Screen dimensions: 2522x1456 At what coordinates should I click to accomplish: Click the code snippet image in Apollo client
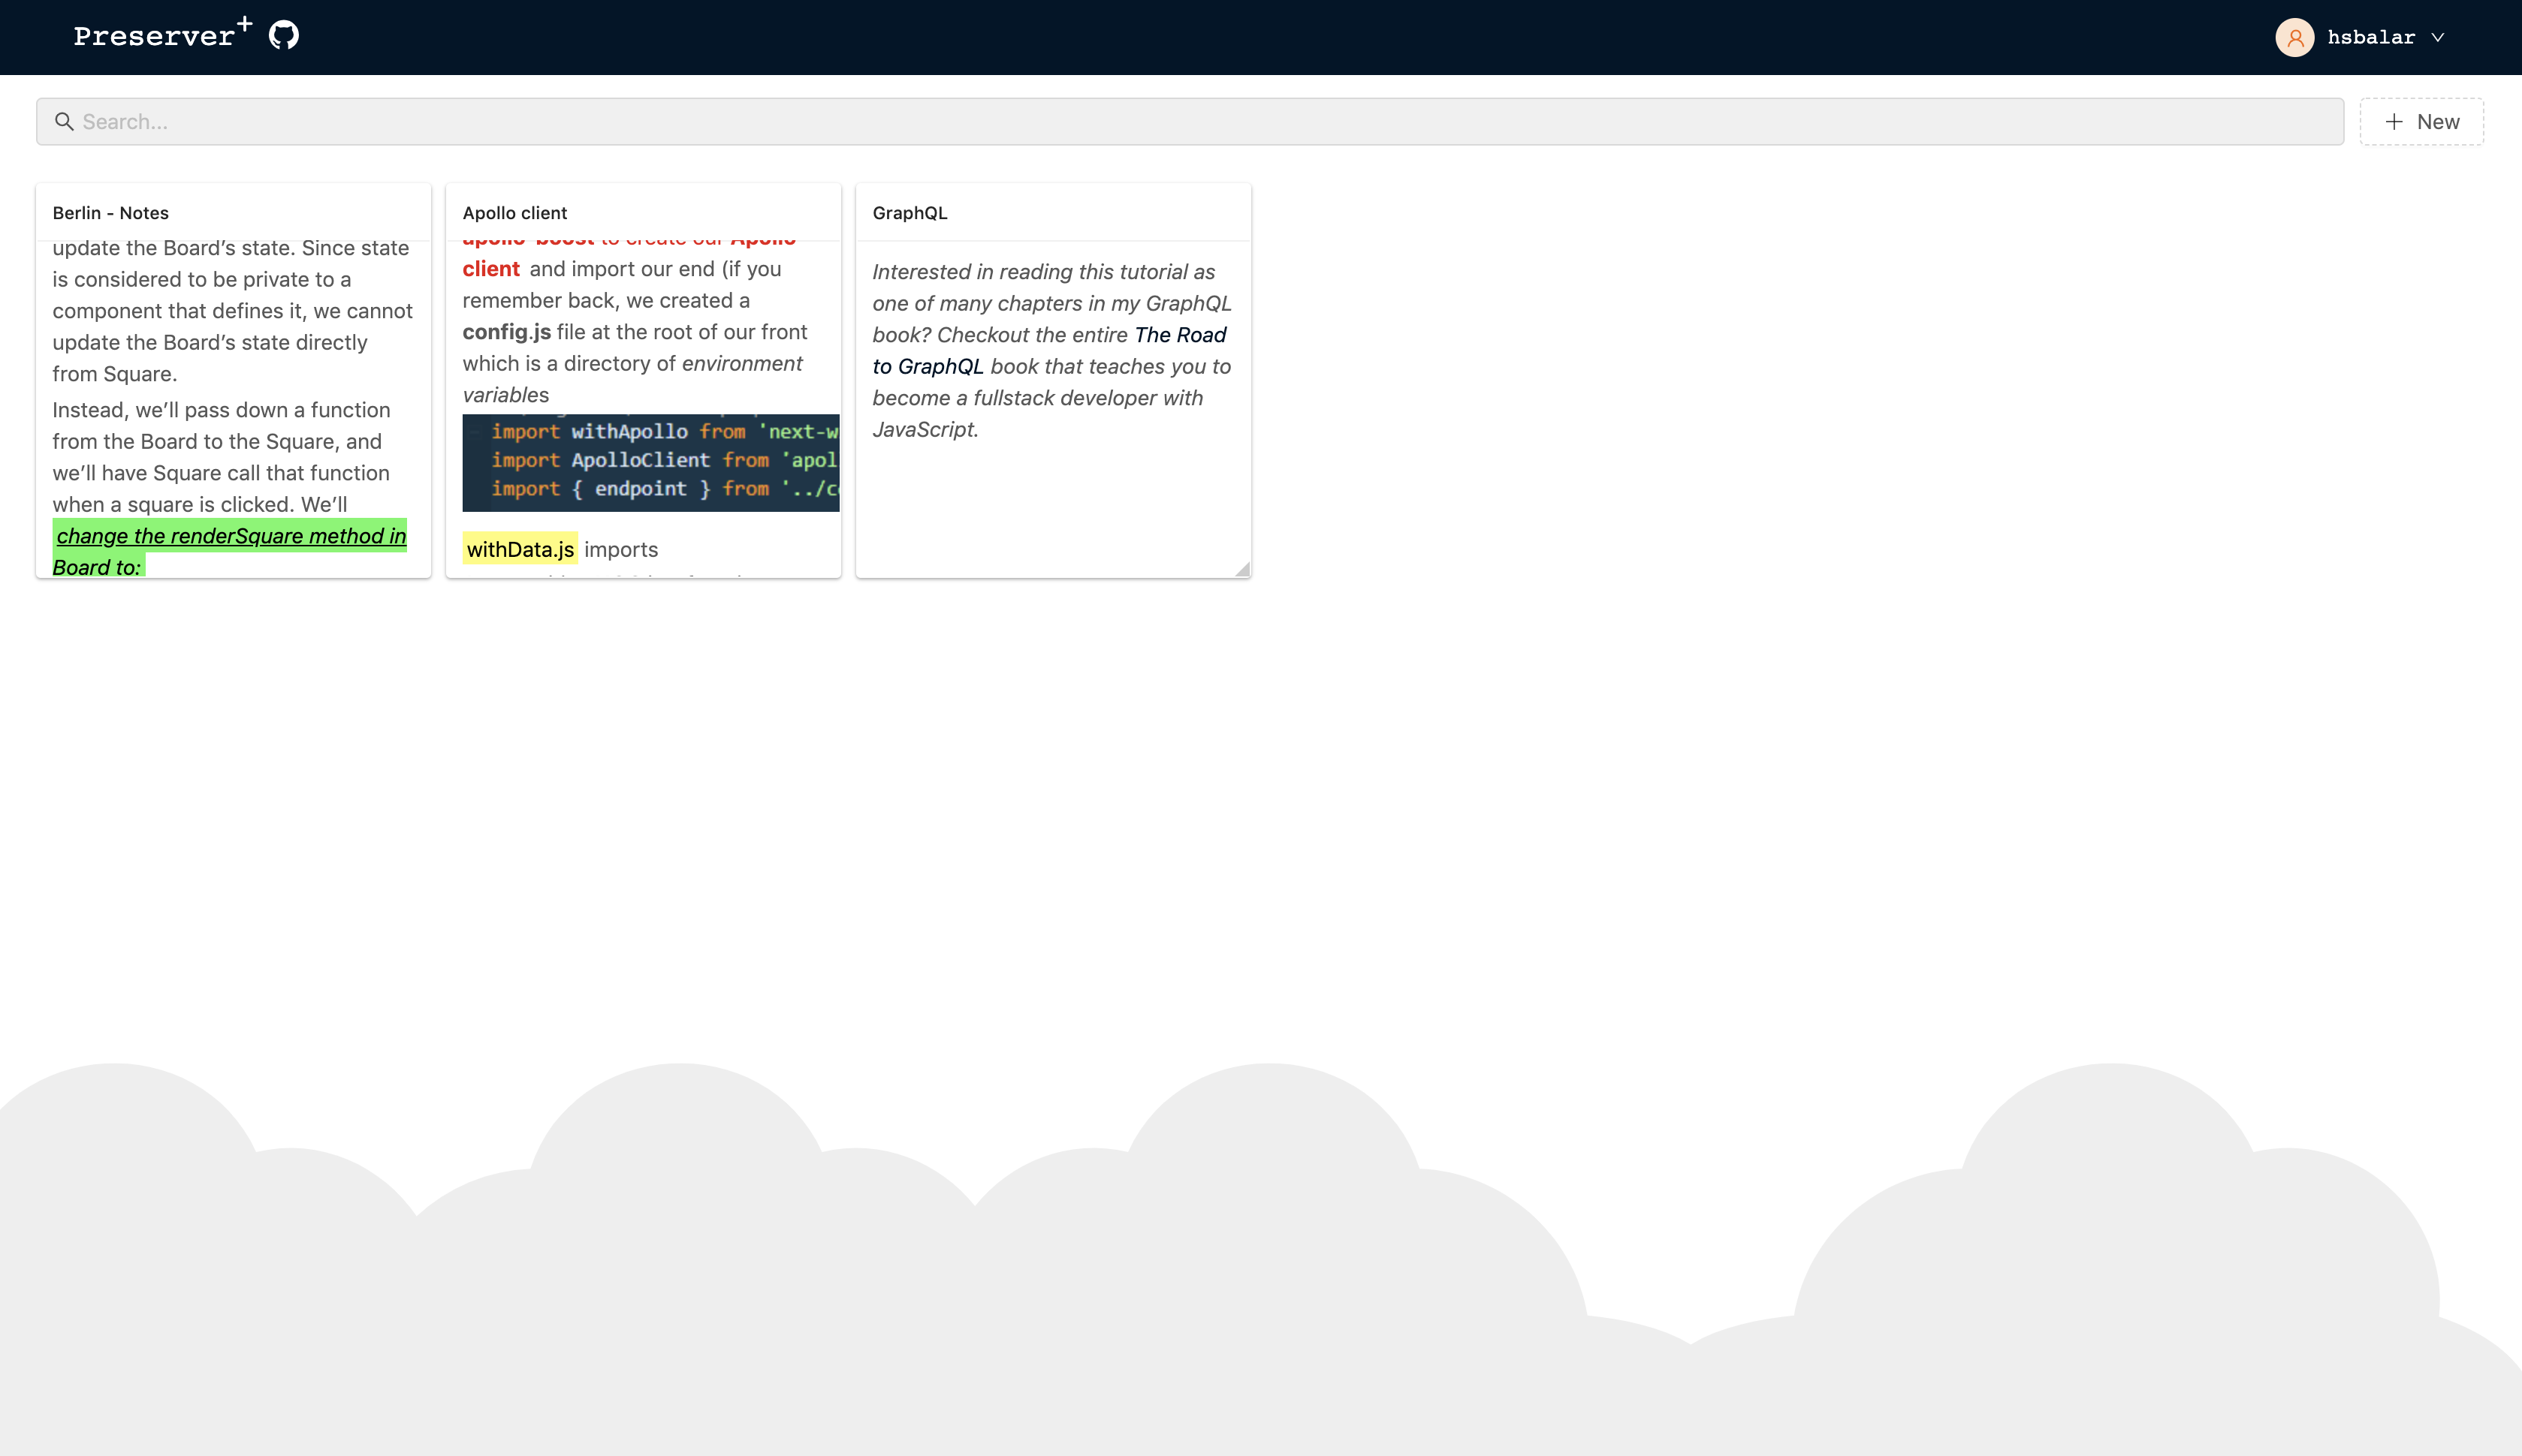click(x=650, y=463)
